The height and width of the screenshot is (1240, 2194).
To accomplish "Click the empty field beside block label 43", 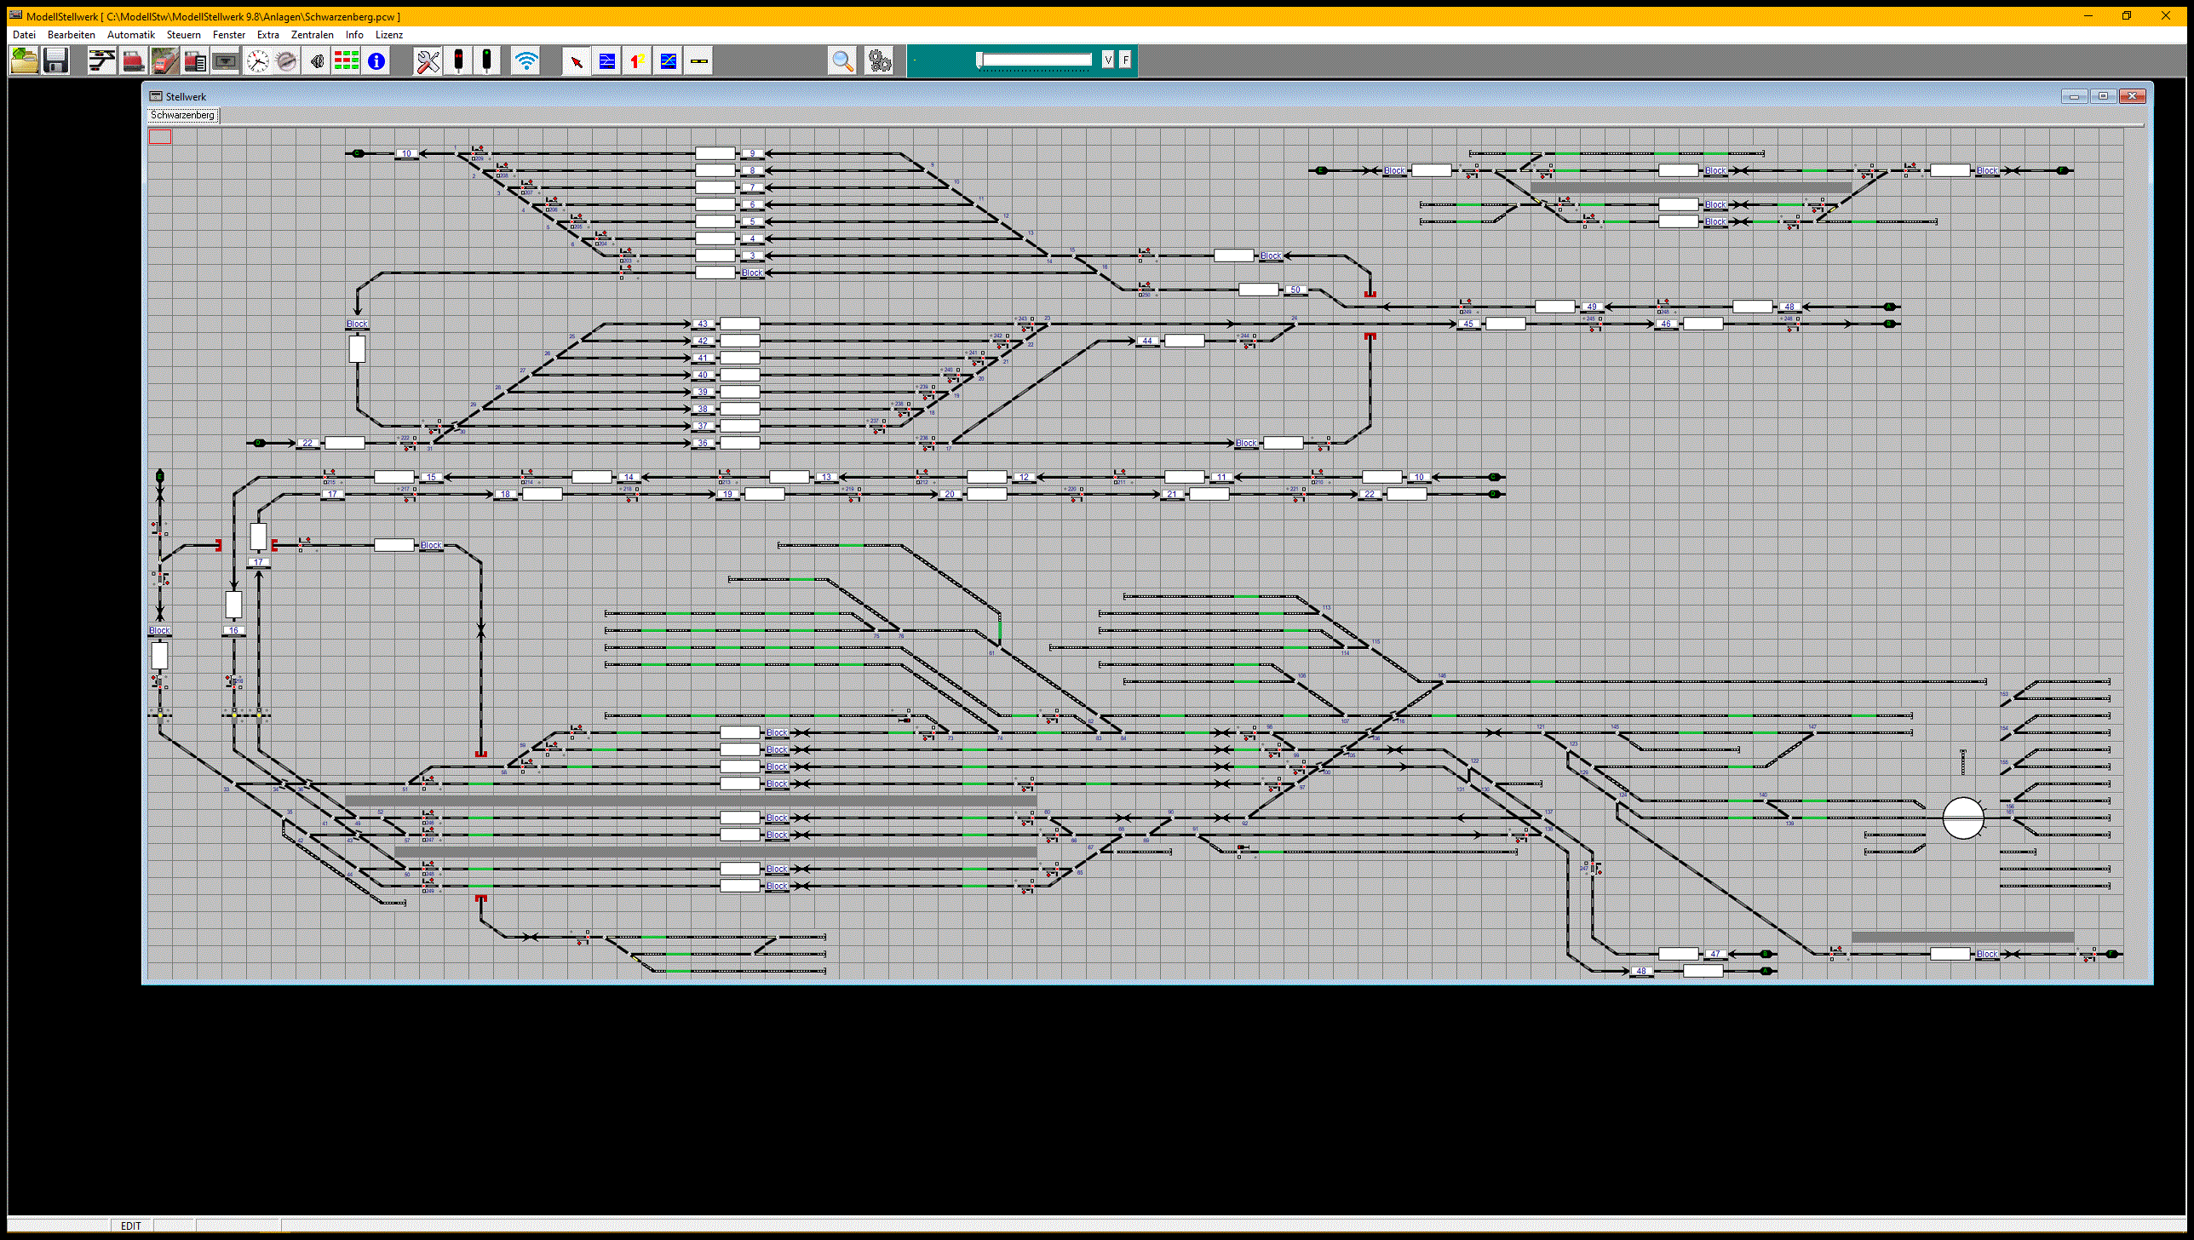I will click(740, 324).
